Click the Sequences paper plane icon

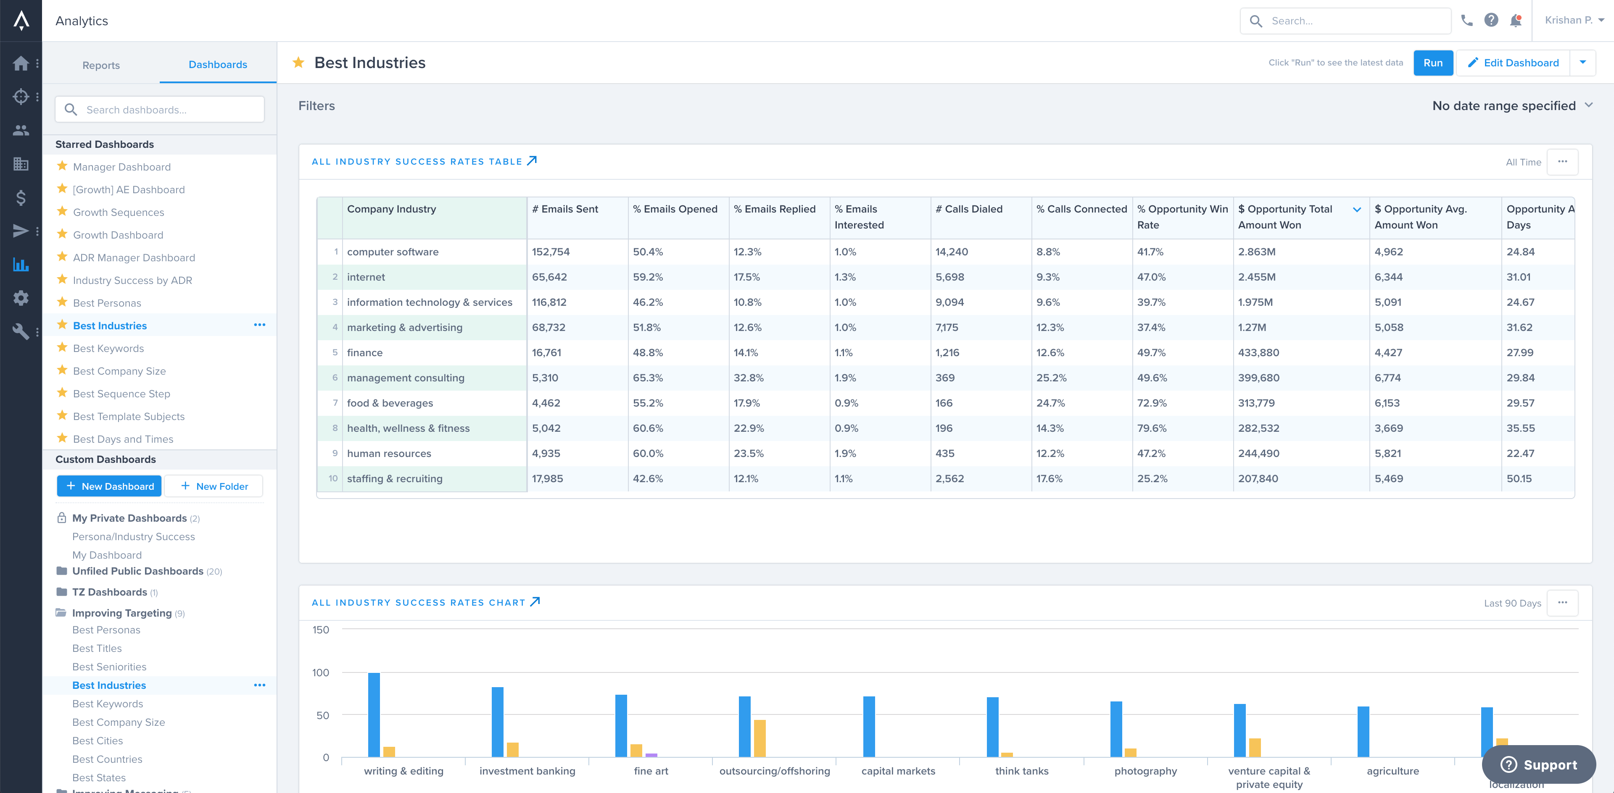(21, 231)
